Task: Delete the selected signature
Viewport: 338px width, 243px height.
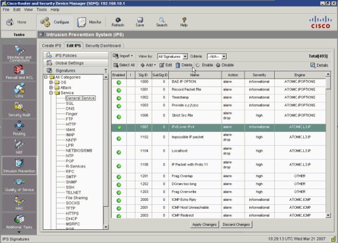Action: (183, 65)
